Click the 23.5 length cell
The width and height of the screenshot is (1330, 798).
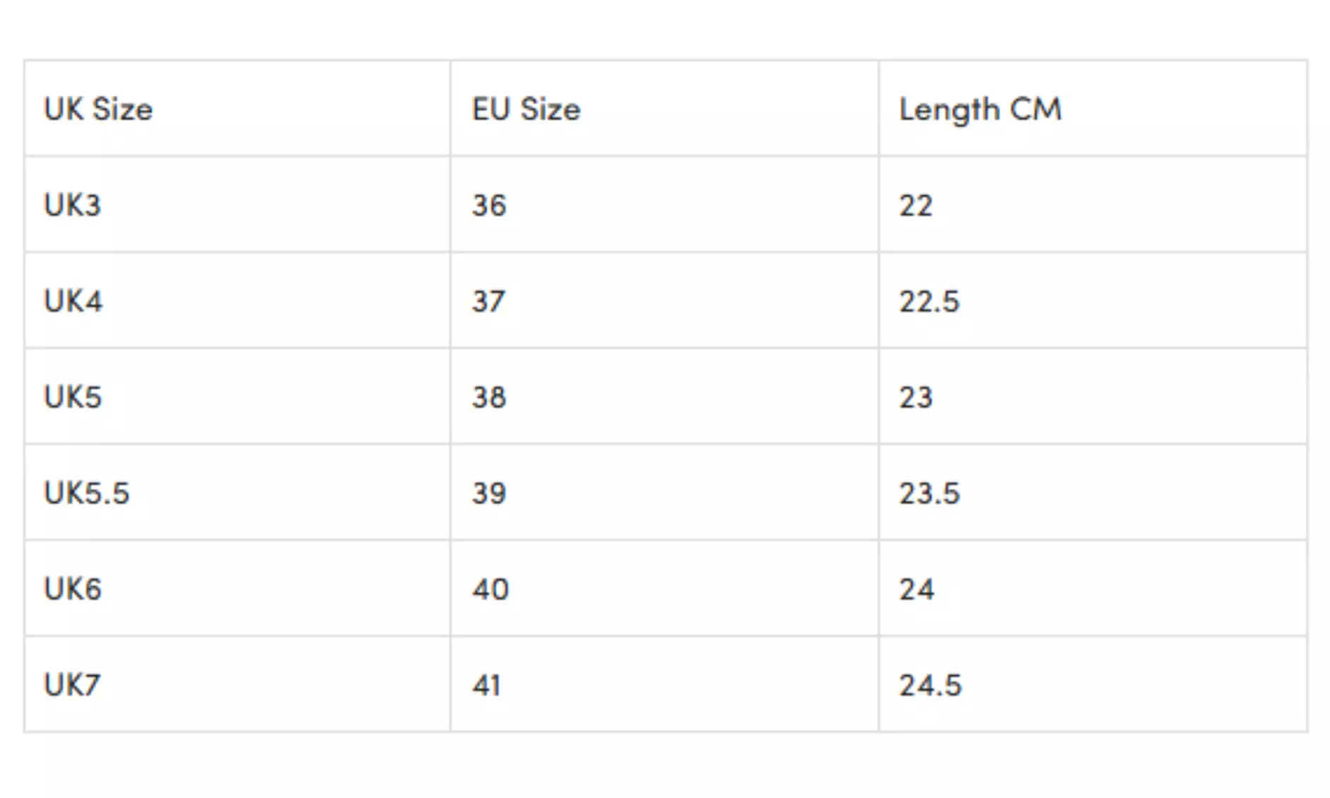click(x=929, y=493)
